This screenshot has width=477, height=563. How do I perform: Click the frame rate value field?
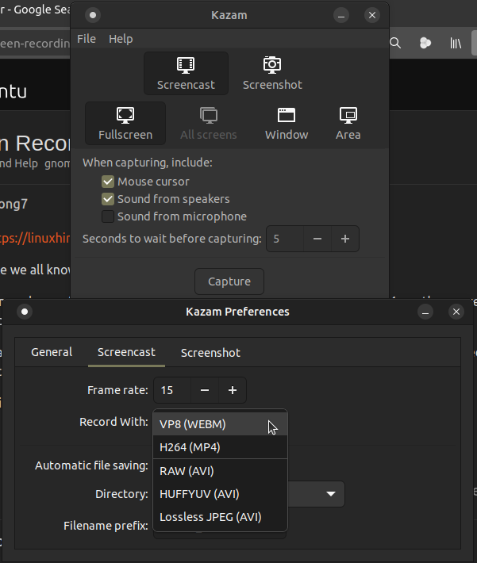(172, 390)
